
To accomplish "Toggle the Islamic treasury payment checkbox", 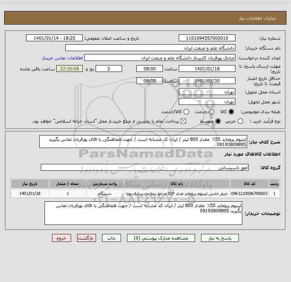I will point(183,121).
